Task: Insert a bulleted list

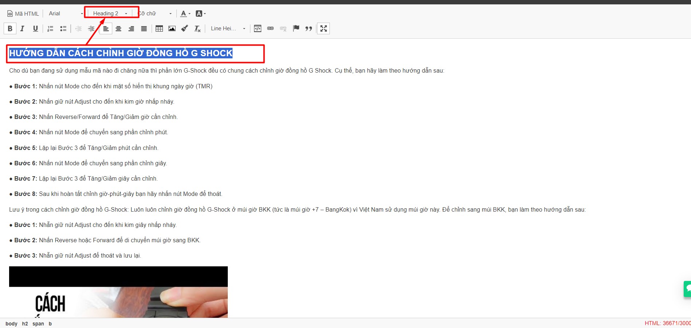Action: (63, 28)
